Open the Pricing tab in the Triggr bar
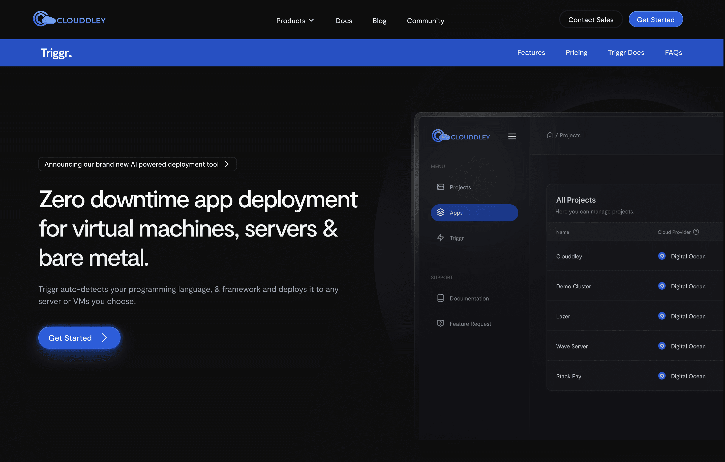 tap(576, 53)
